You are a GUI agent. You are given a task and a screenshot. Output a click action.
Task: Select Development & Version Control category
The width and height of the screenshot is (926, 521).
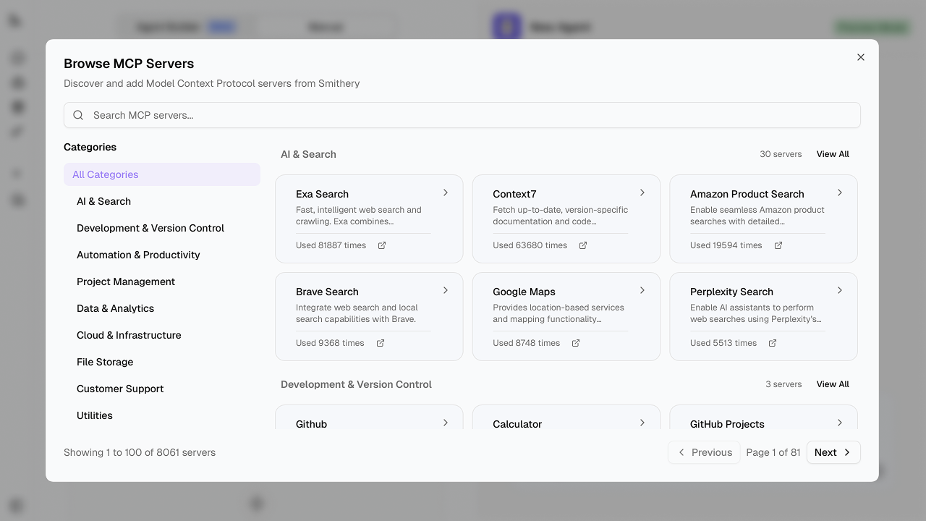tap(150, 228)
